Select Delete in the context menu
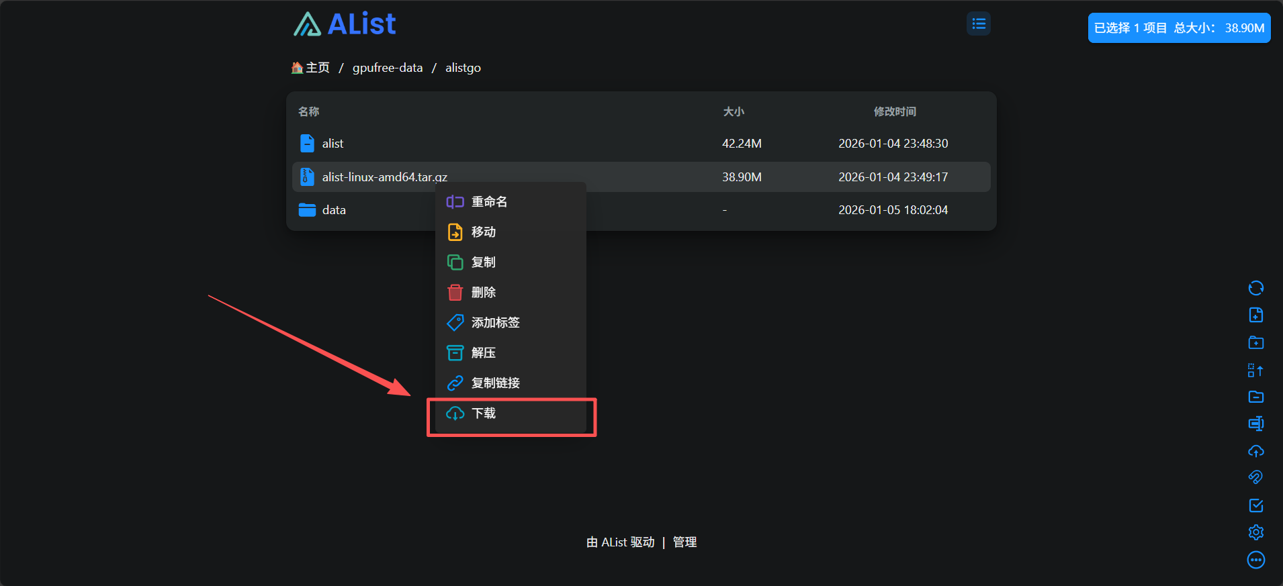 pyautogui.click(x=484, y=293)
